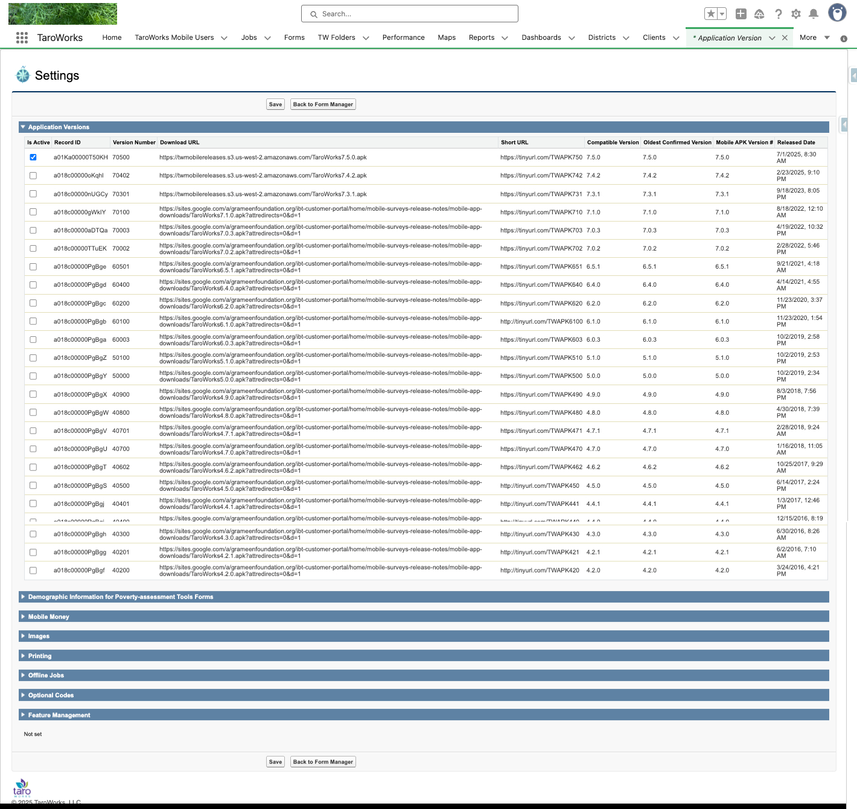Open the App Launcher grid icon
Screen dimensions: 857x809
22,37
